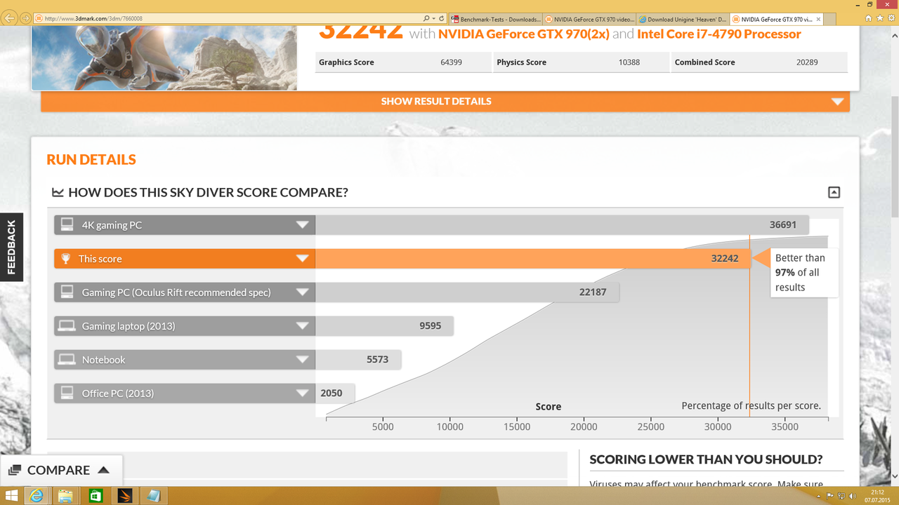Click the search magnifier in address bar
The width and height of the screenshot is (899, 505).
[426, 18]
